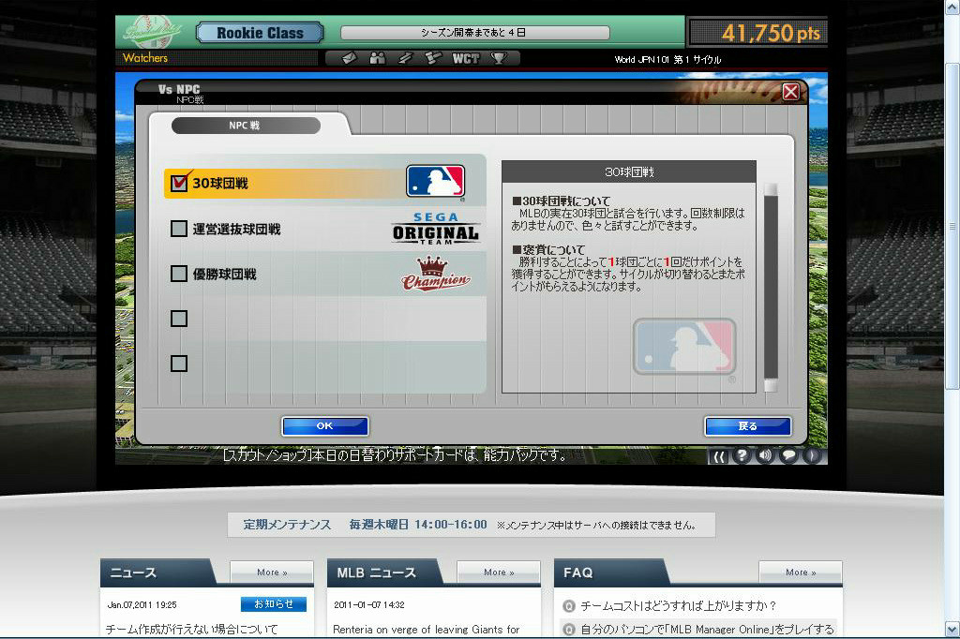The image size is (960, 639).
Task: Open the trophy icon in the top toolbar
Action: pos(499,58)
